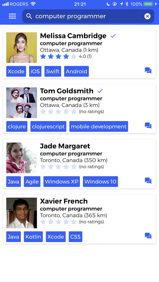Open chat with Melissa Cambridge

(x=148, y=71)
